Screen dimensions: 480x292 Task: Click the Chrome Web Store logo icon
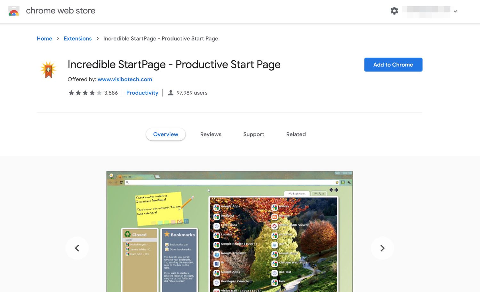[x=14, y=11]
